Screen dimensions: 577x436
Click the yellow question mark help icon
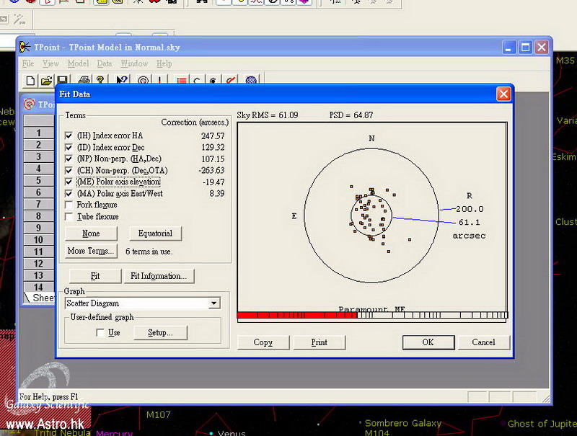(100, 81)
